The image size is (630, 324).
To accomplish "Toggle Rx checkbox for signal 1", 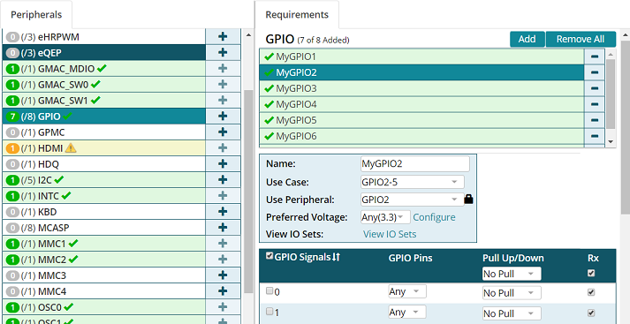I will [x=590, y=313].
